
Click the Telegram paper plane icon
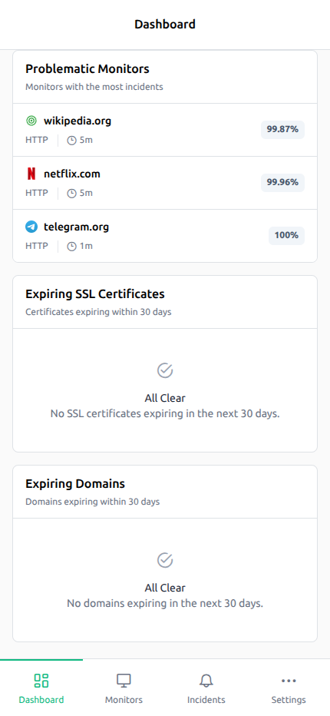coord(31,227)
